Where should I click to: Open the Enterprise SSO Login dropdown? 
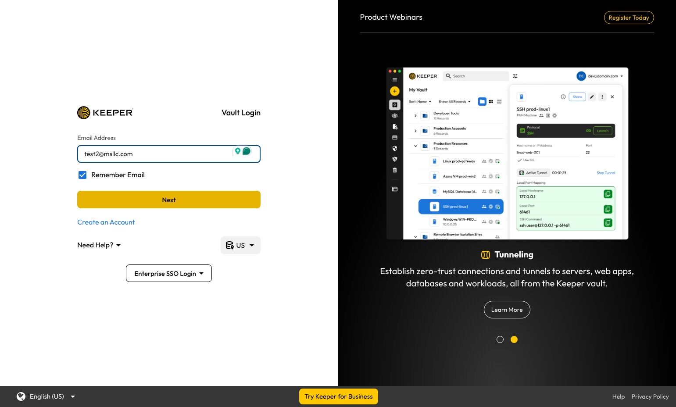169,273
